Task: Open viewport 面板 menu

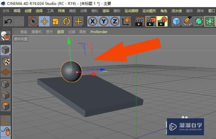Action: click(x=83, y=32)
